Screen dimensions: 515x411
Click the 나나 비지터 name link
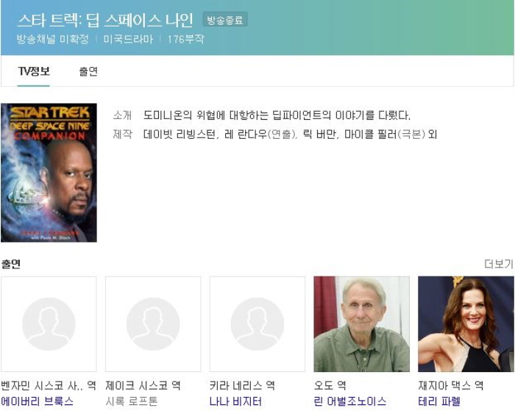pyautogui.click(x=235, y=401)
